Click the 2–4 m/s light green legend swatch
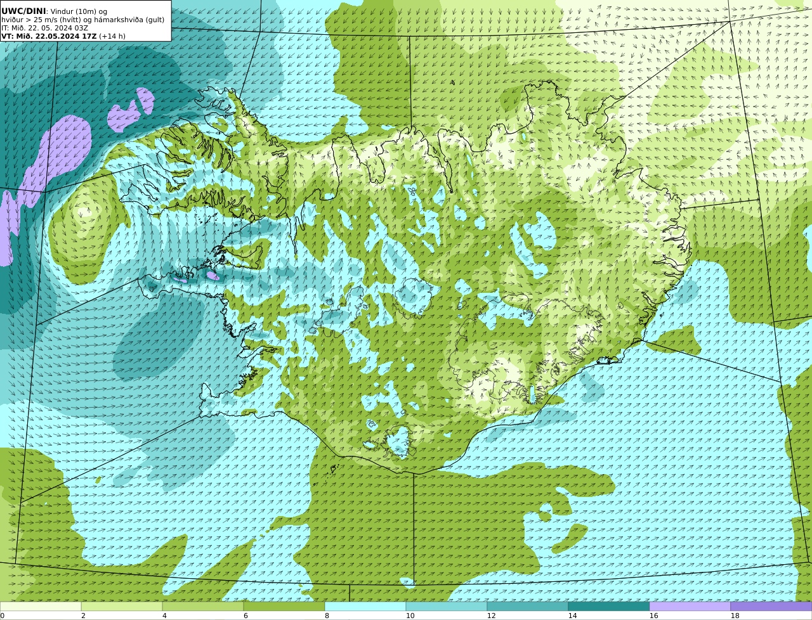Screen dimensions: 812x620 pos(122,606)
